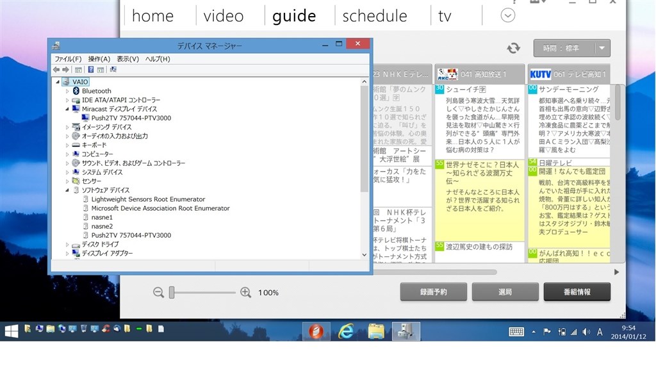Open the 表示(V) menu
The width and height of the screenshot is (656, 369).
coord(127,59)
